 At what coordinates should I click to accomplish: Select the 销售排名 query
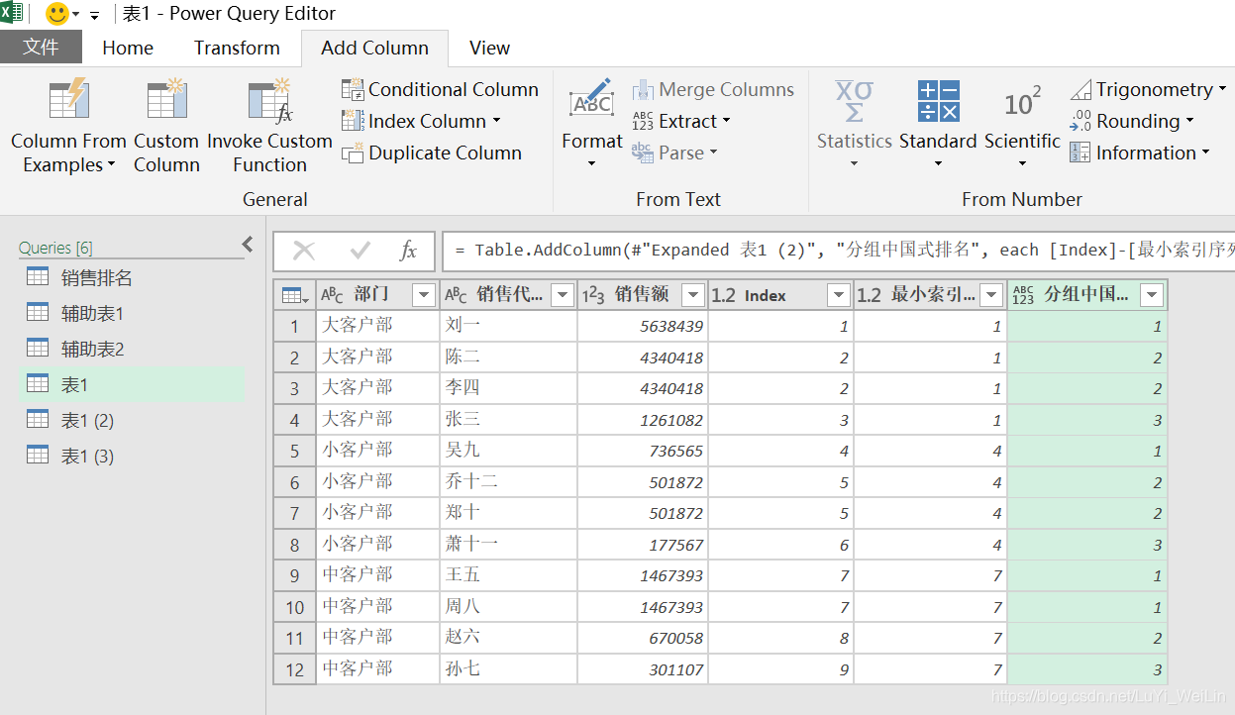click(x=96, y=278)
